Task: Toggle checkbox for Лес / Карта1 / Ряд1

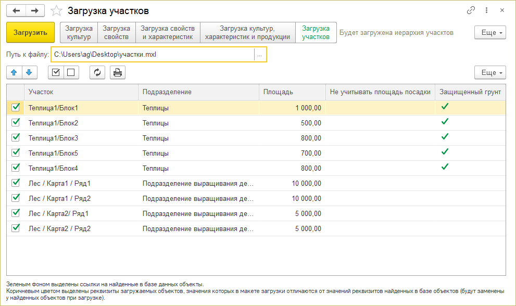Action: coord(16,183)
